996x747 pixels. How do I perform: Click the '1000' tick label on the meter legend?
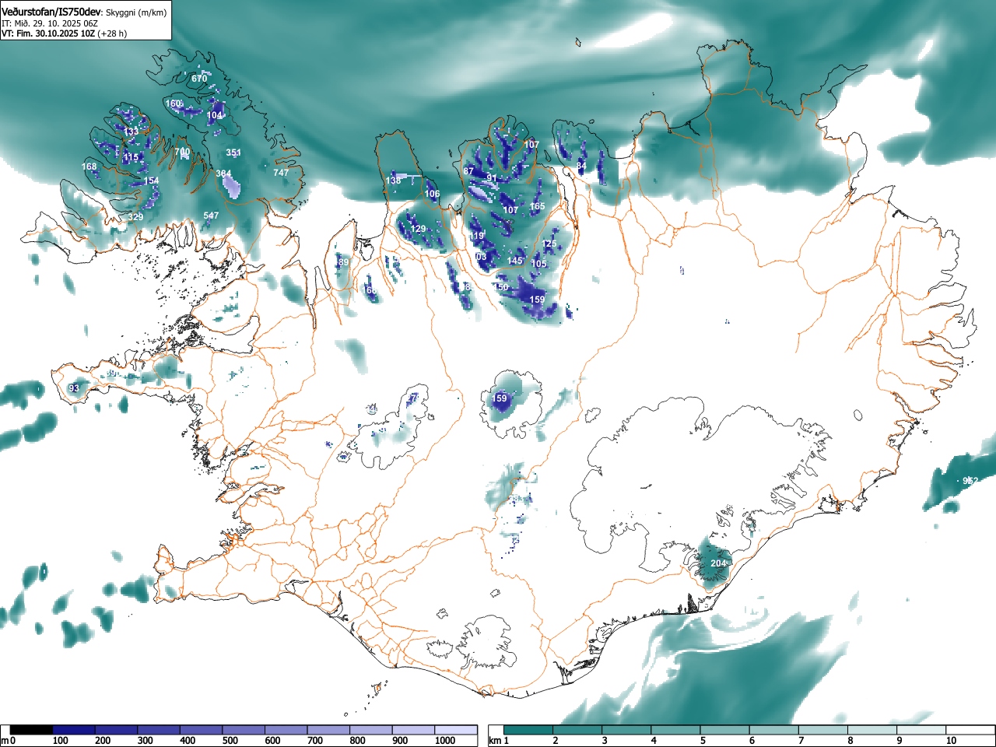[x=445, y=741]
